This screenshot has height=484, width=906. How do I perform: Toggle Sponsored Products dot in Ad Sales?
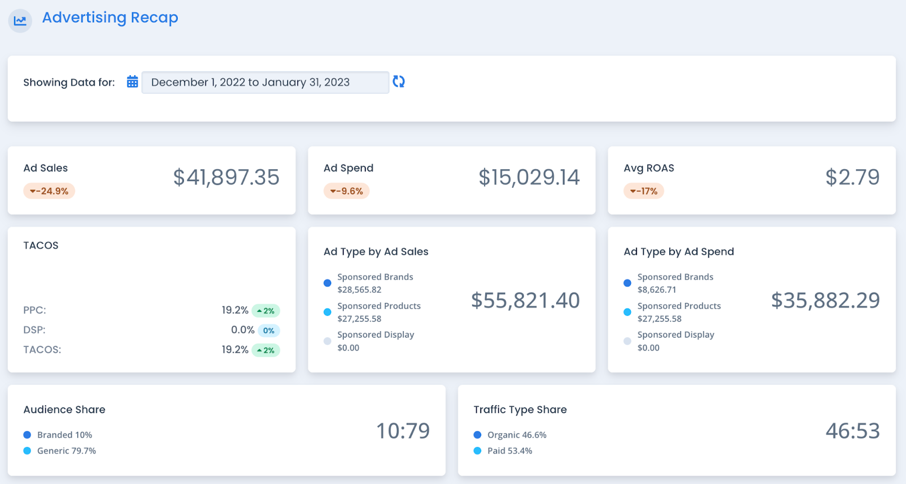(x=327, y=312)
